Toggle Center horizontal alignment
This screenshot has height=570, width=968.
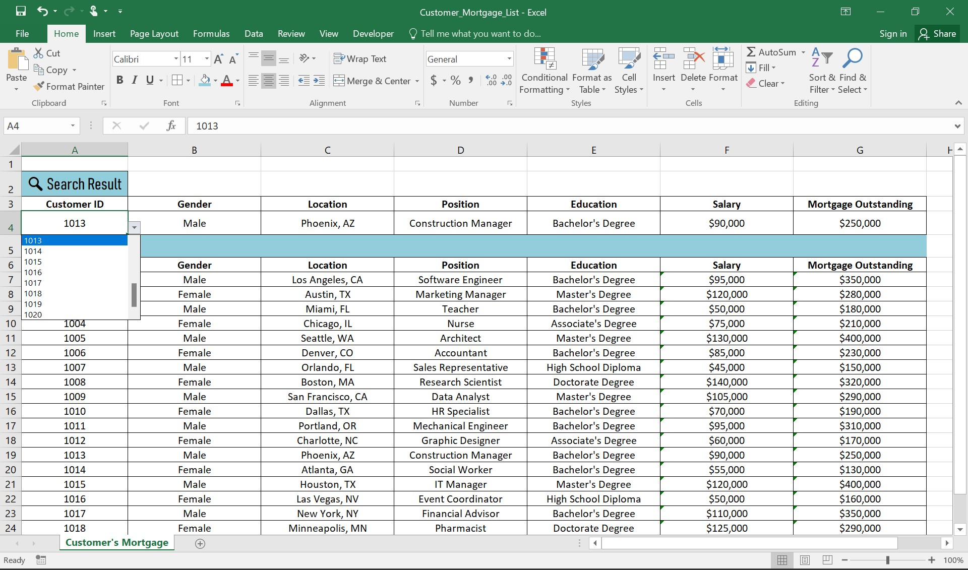[x=269, y=81]
